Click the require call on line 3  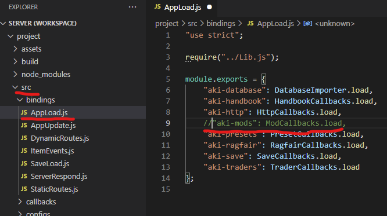[x=232, y=57]
